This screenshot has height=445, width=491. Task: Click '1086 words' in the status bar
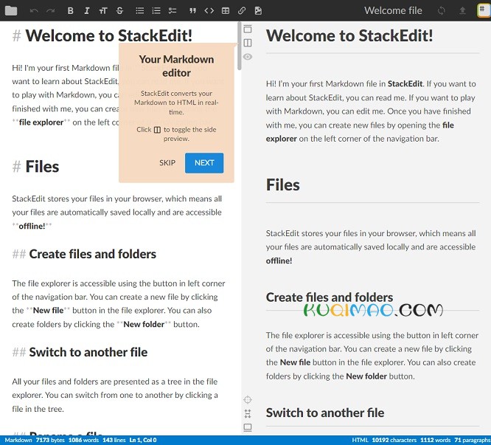pyautogui.click(x=83, y=440)
